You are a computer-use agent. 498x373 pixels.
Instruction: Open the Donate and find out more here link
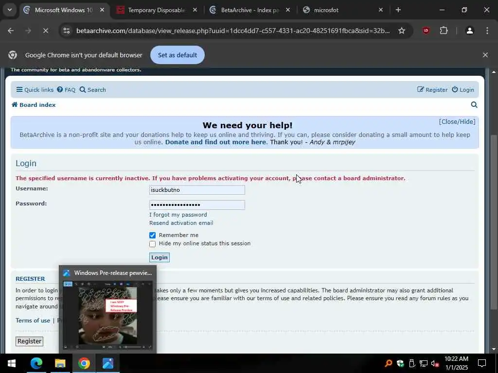(x=215, y=142)
